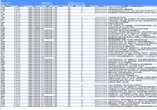The image size is (157, 110).
Task: Select student ID cell 21907148
Action: [x=21, y=16]
